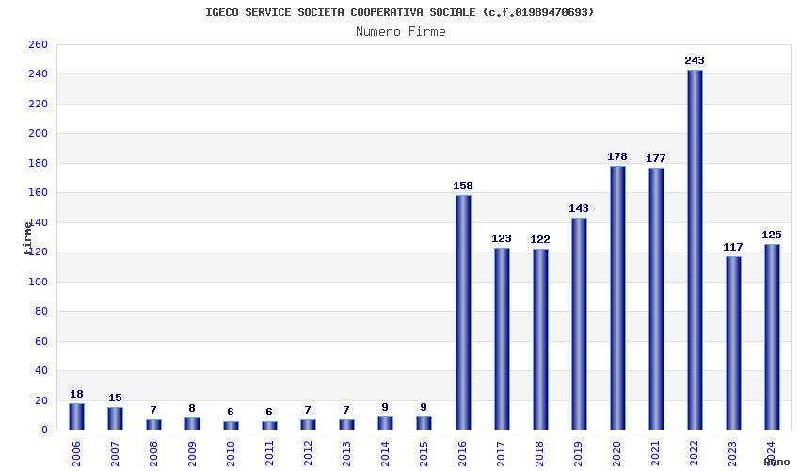The width and height of the screenshot is (800, 471).
Task: Click the Firme y-axis title
Action: point(28,238)
